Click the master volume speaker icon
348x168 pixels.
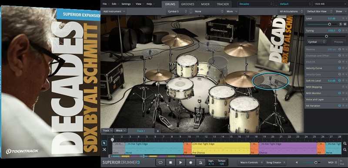(x=297, y=162)
